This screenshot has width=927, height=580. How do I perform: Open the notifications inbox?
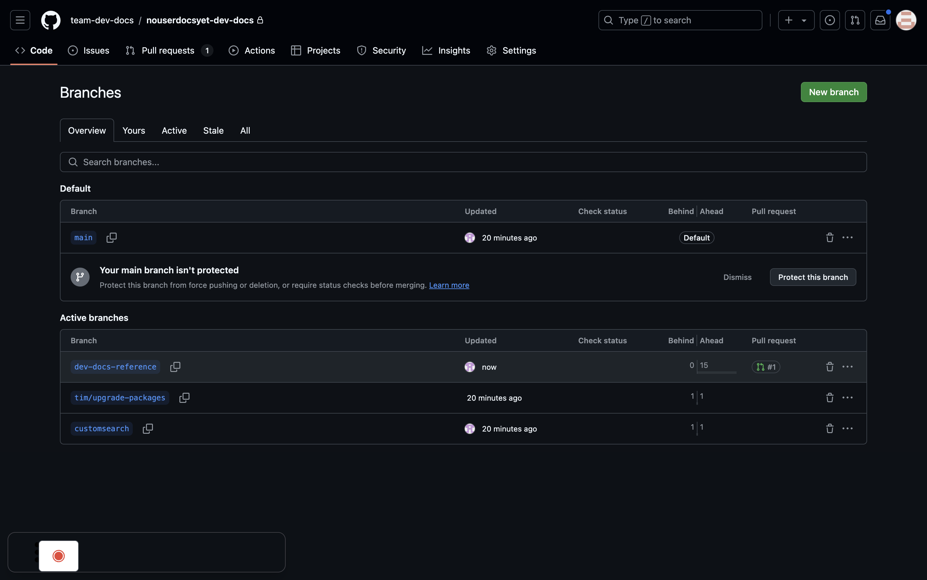click(879, 20)
